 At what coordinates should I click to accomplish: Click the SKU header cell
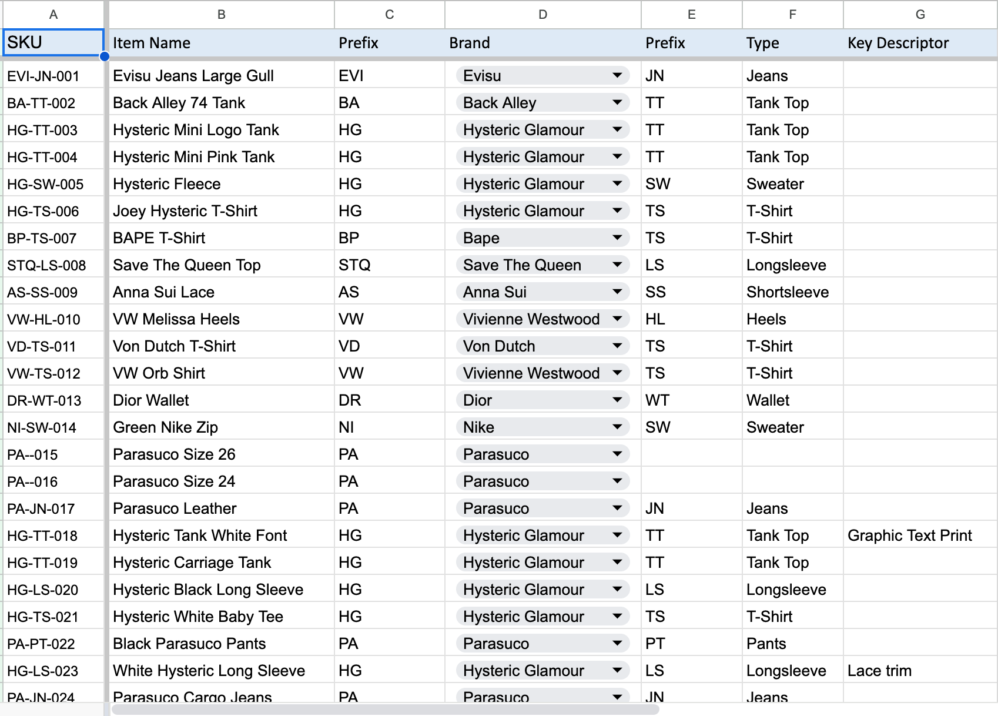point(53,42)
